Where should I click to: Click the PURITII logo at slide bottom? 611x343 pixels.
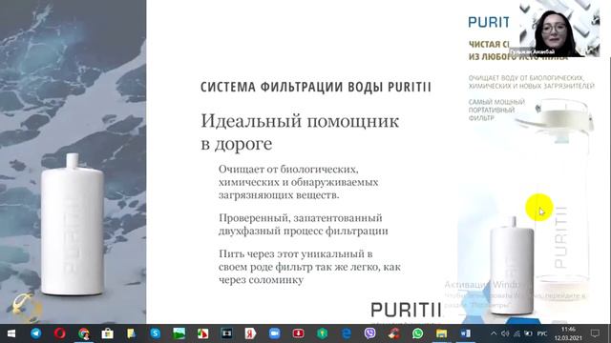pyautogui.click(x=406, y=310)
